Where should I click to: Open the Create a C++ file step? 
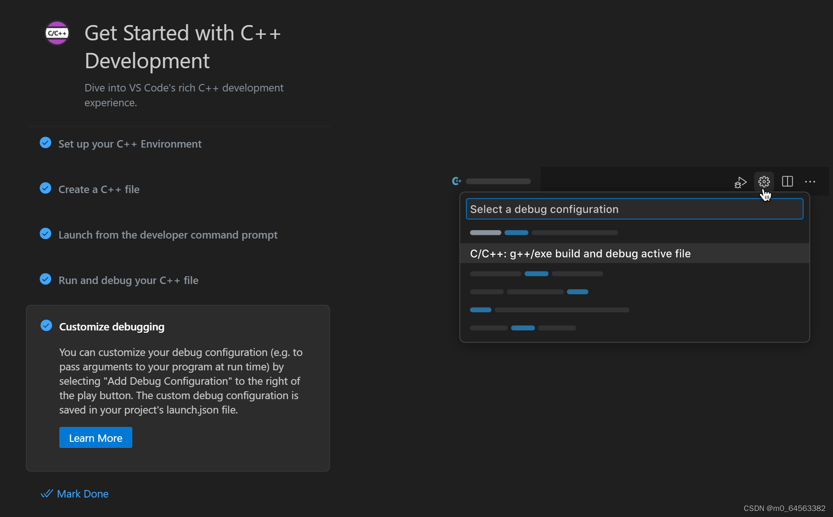click(99, 189)
